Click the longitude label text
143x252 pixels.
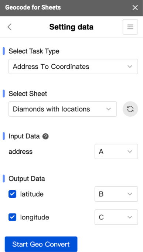(x=35, y=217)
